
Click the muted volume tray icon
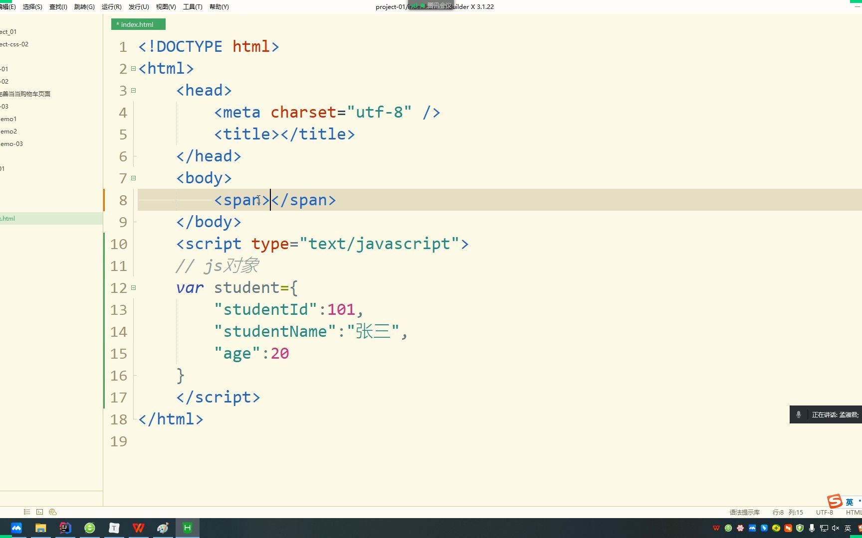836,528
